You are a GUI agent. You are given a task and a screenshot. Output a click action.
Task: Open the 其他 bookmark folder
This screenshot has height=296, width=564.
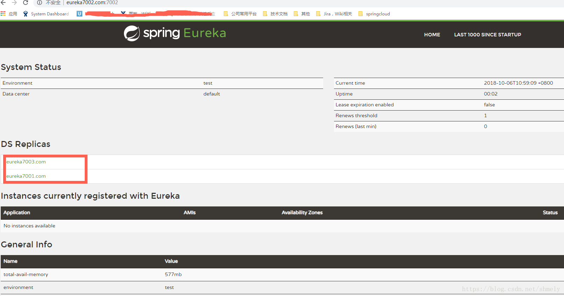click(x=302, y=14)
